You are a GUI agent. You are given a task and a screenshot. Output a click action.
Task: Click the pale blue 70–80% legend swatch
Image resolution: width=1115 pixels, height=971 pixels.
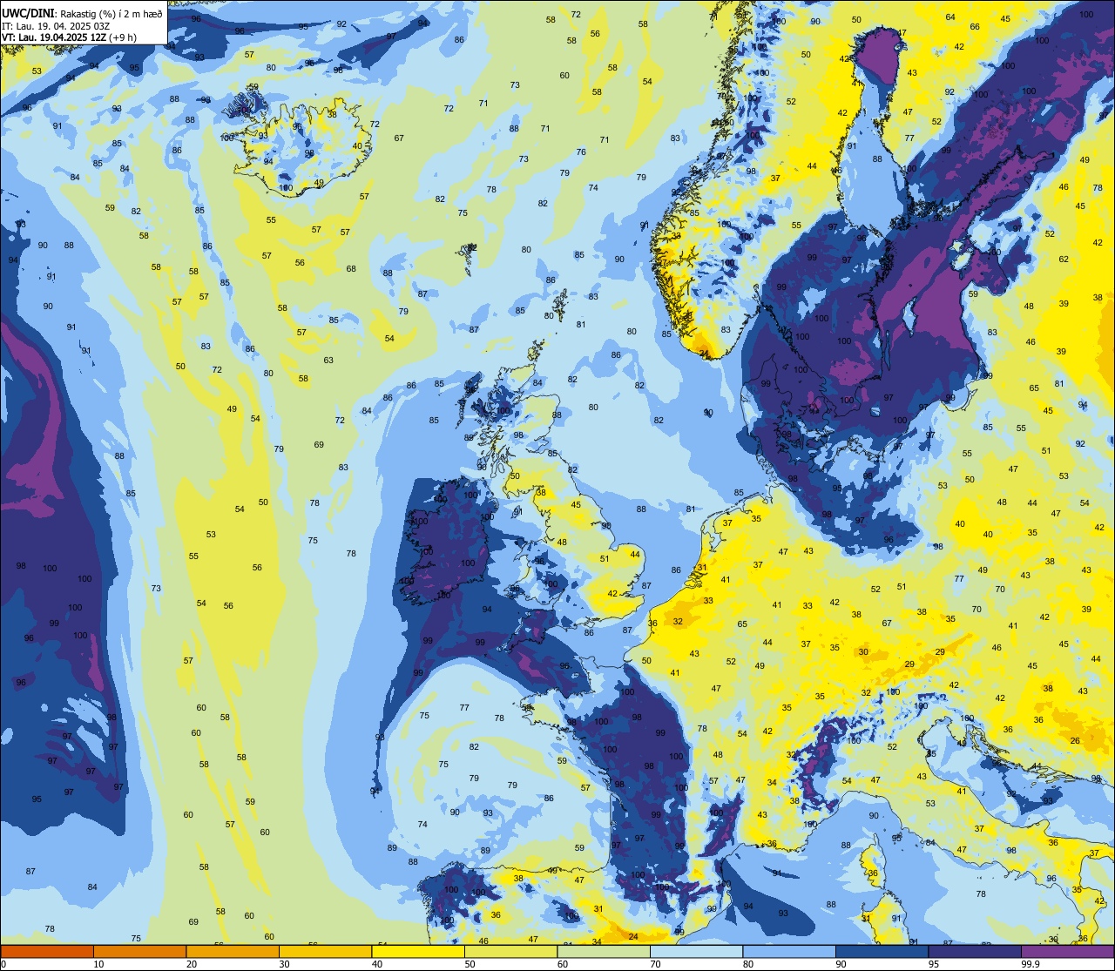tap(696, 952)
